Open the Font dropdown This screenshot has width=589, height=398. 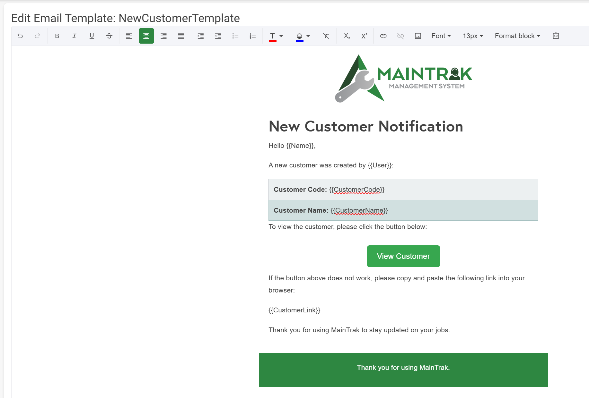(x=441, y=36)
